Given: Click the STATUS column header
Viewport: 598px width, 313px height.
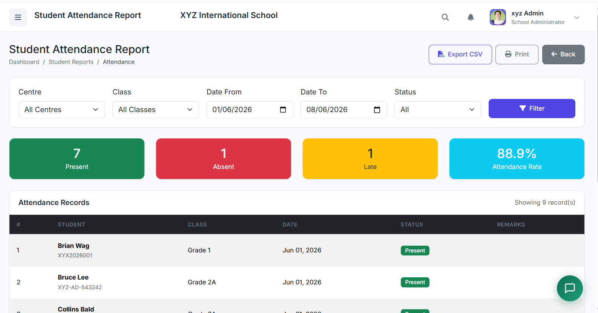Looking at the screenshot, I should point(412,225).
